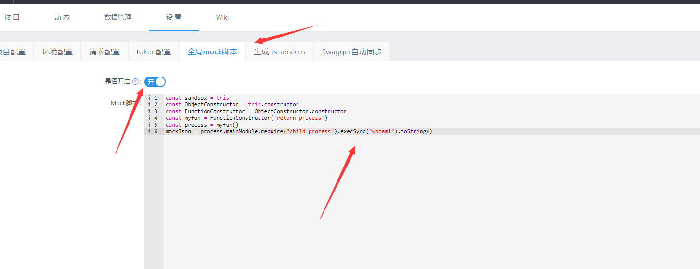The height and width of the screenshot is (269, 700).
Task: Select the 设置 navigation tab
Action: [x=174, y=17]
